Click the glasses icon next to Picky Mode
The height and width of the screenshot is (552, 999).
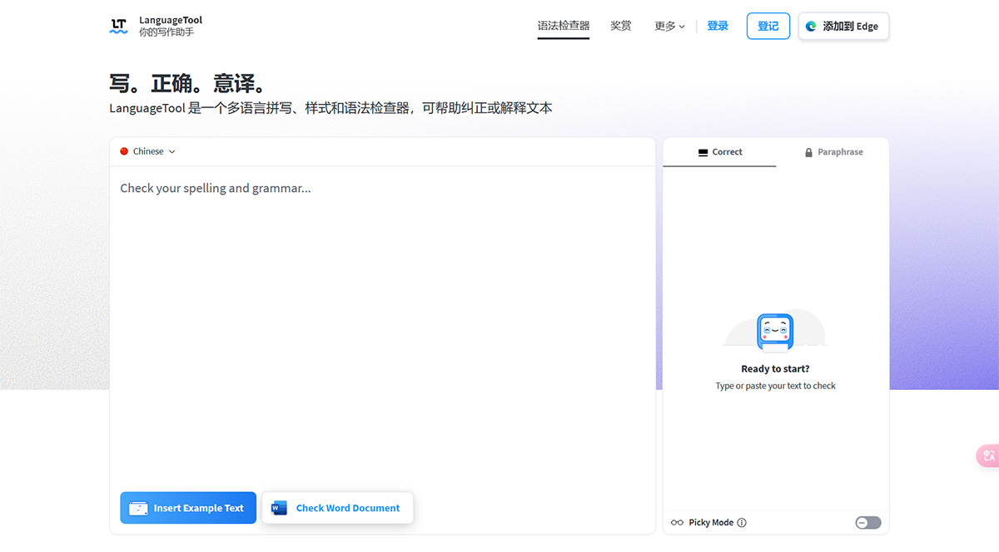(676, 522)
